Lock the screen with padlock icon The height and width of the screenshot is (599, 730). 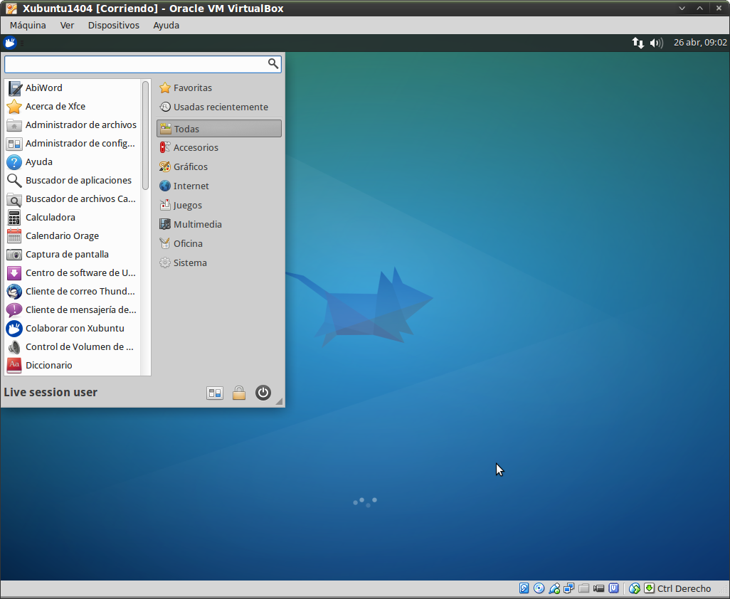click(x=239, y=393)
